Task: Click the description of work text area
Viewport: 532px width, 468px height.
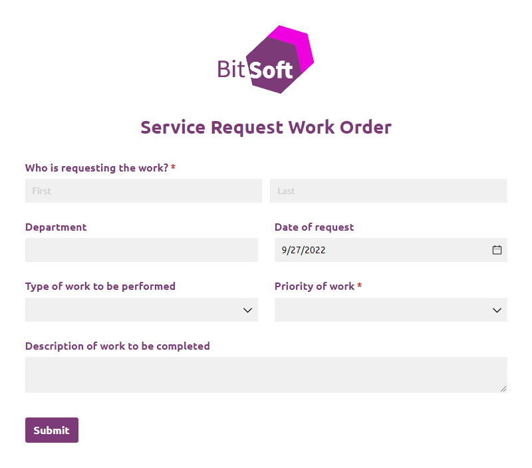Action: pos(266,375)
